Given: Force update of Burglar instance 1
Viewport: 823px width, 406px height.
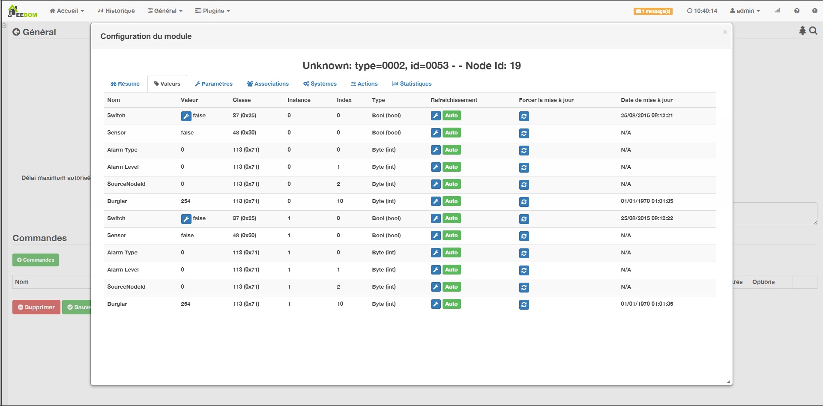Looking at the screenshot, I should [x=524, y=304].
